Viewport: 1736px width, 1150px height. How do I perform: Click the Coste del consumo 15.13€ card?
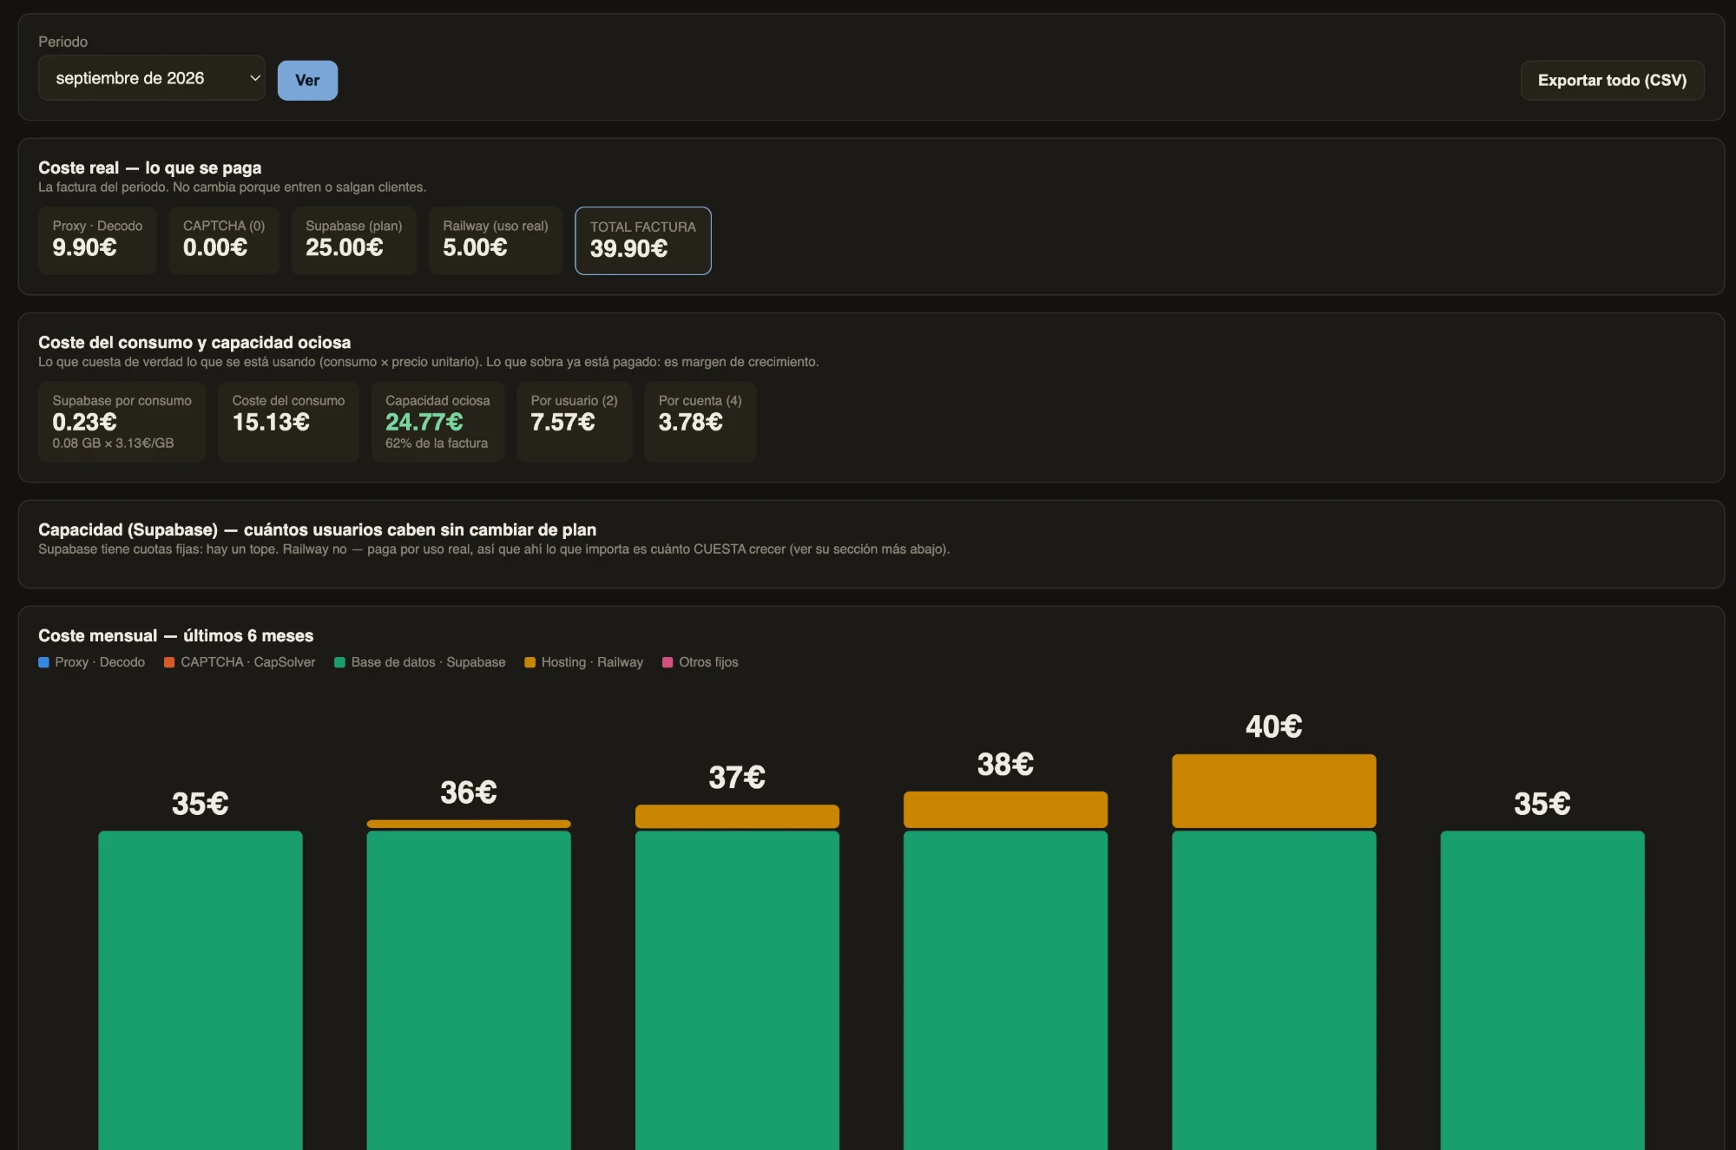(288, 422)
